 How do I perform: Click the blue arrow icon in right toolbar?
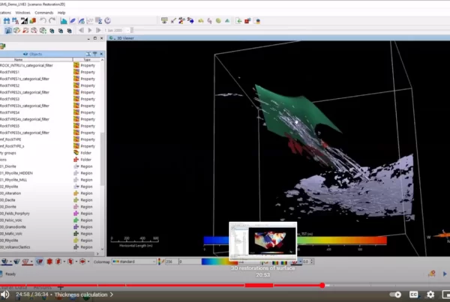190,21
